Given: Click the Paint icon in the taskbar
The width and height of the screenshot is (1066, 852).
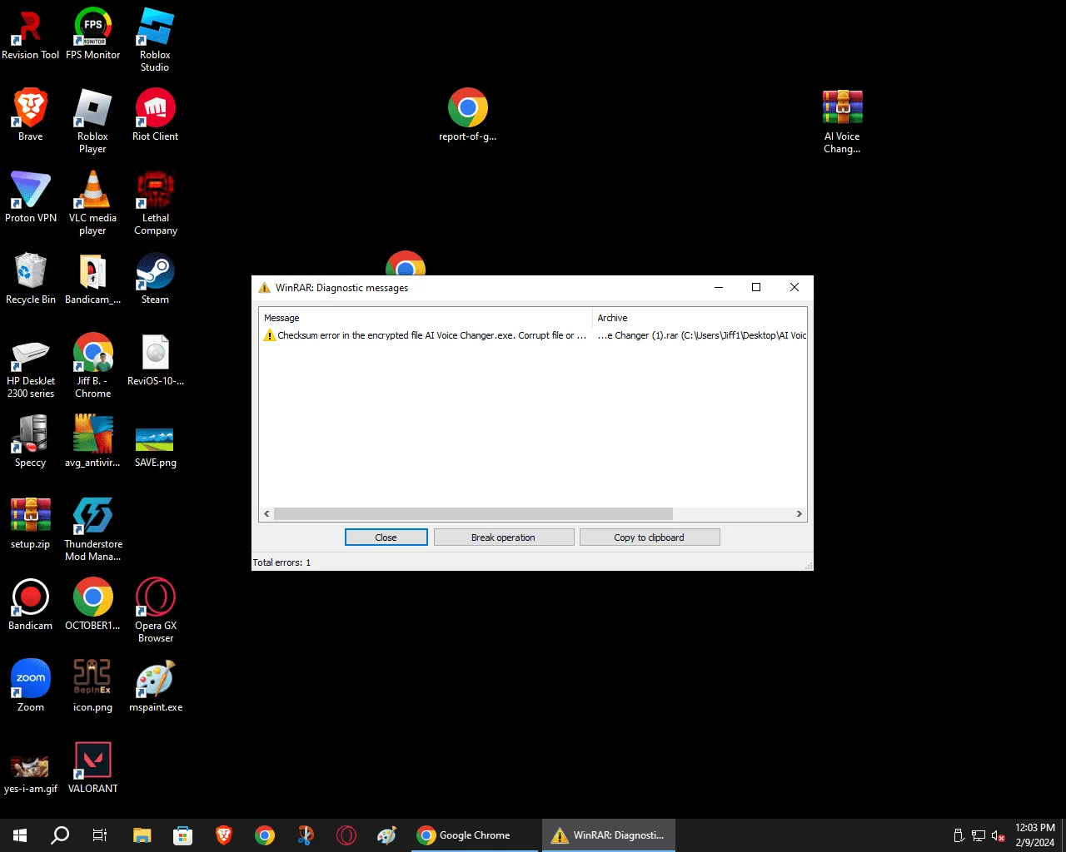Looking at the screenshot, I should pos(387,835).
